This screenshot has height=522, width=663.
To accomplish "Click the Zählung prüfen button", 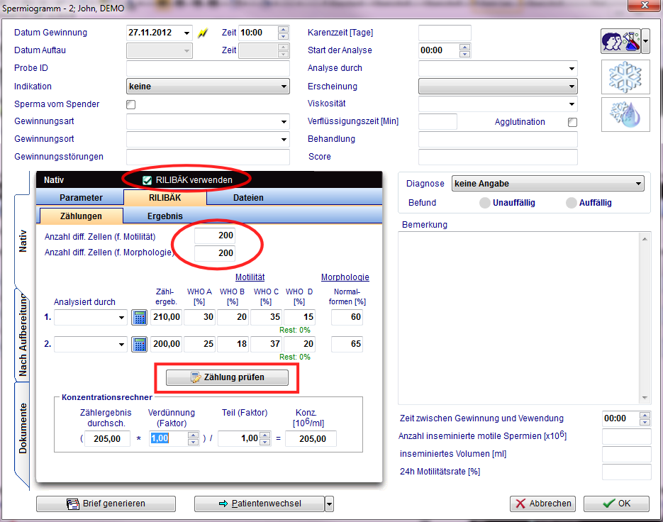I will [227, 377].
